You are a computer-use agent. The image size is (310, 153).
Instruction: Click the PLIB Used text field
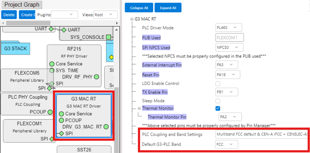pos(229,37)
